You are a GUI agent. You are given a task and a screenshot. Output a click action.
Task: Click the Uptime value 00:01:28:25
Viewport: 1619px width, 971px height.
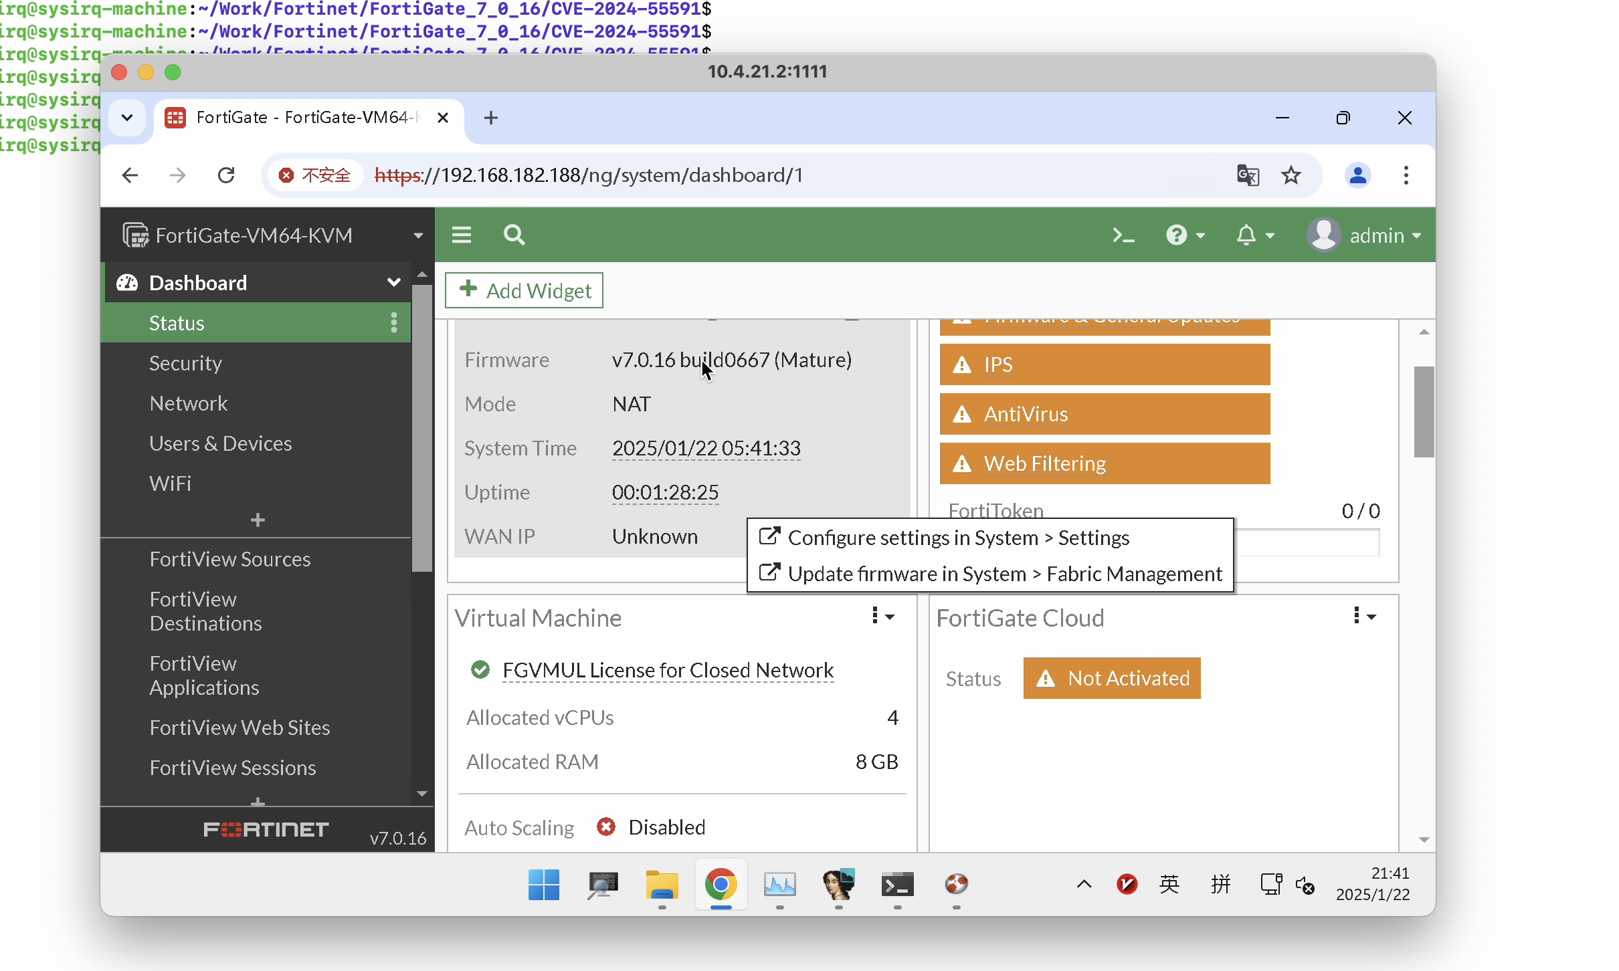tap(665, 492)
